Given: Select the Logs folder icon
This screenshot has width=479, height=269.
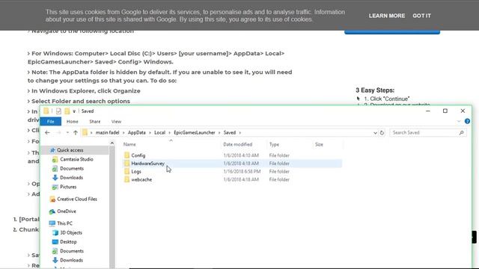Looking at the screenshot, I should coord(127,171).
